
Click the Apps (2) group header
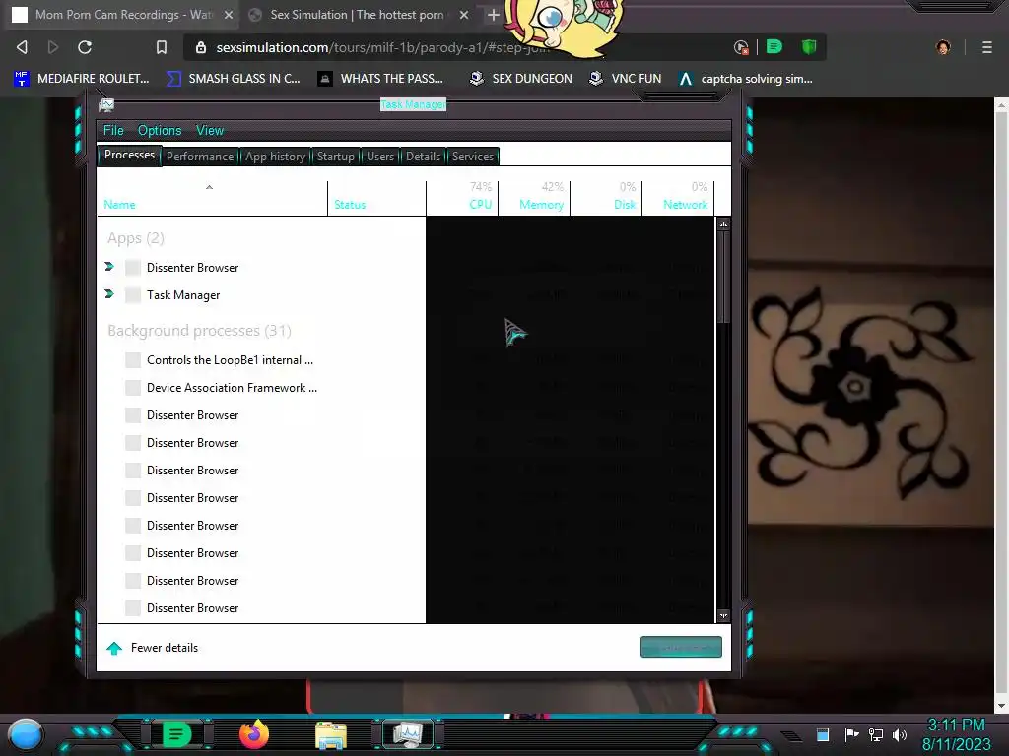click(x=136, y=238)
